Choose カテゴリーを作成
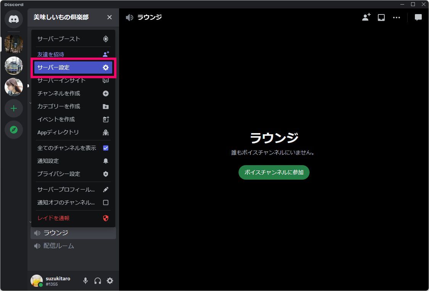429x291 pixels. (73, 106)
